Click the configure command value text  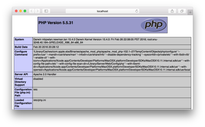coord(112,61)
